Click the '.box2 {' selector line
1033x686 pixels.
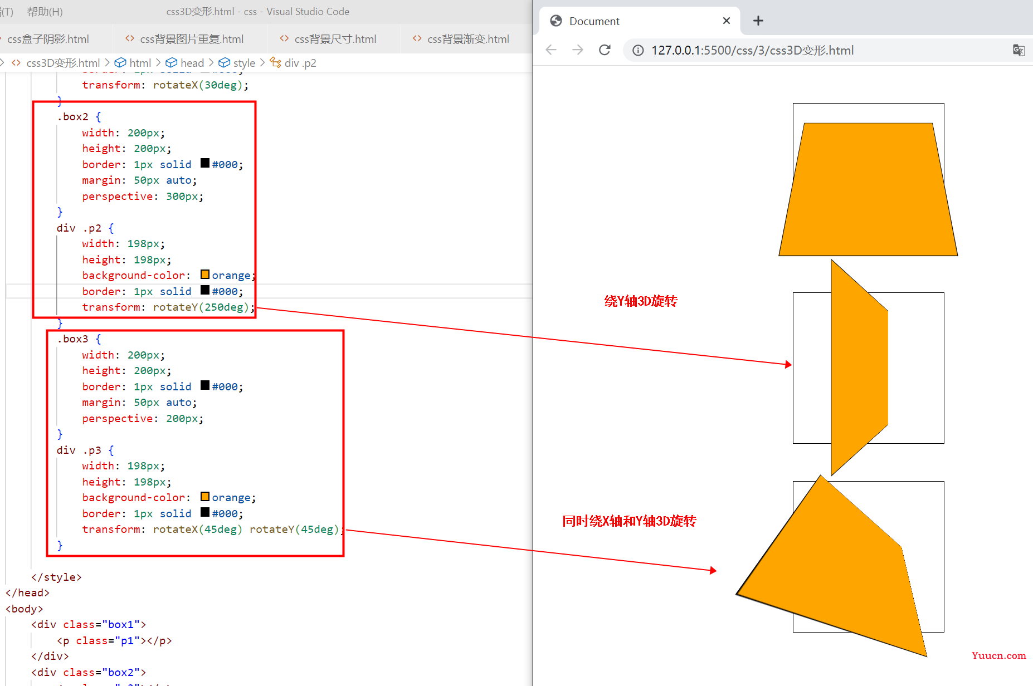(79, 117)
